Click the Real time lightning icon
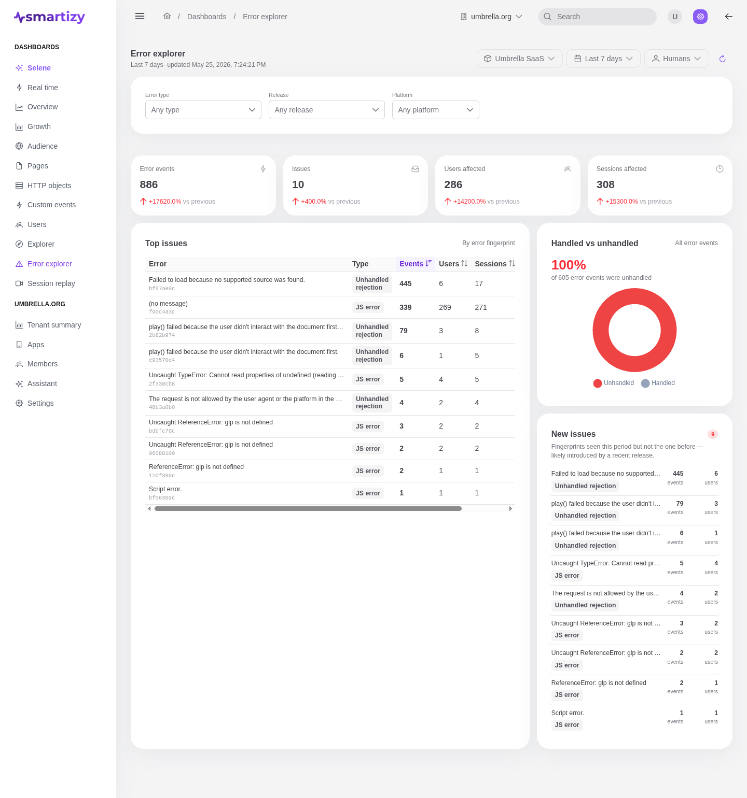Image resolution: width=747 pixels, height=798 pixels. click(x=19, y=88)
